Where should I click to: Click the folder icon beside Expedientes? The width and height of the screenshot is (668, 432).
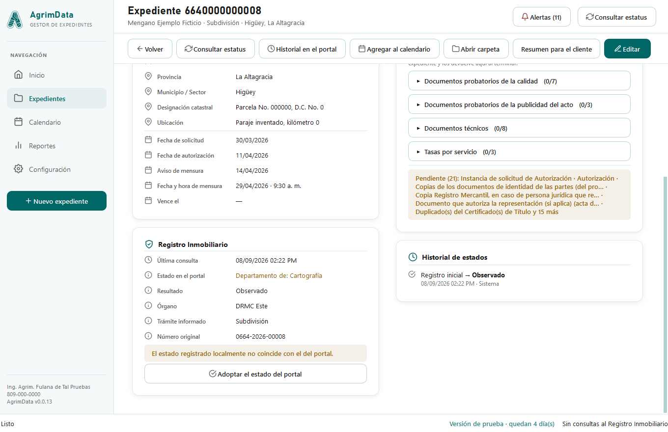click(19, 99)
